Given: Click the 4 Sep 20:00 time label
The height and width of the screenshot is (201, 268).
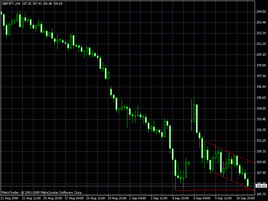Looking at the screenshot, I should 181,198.
